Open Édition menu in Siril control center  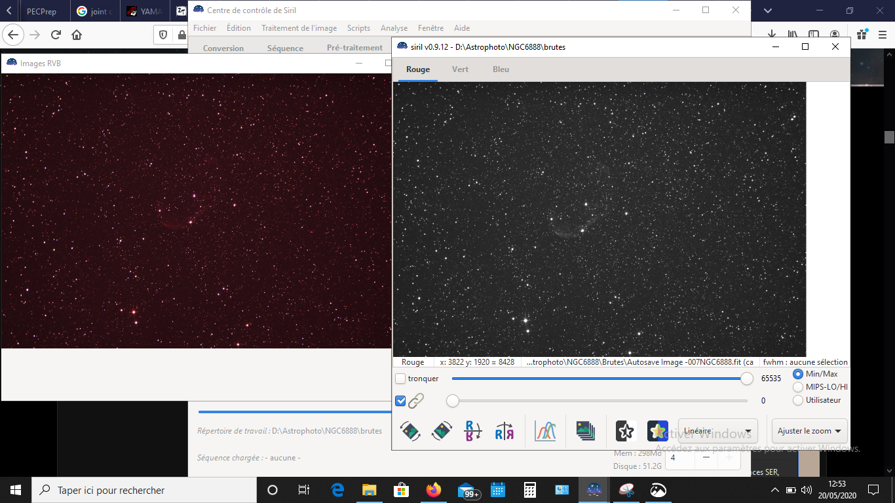238,28
